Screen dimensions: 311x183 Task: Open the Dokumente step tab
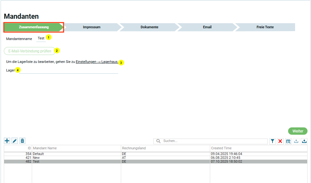point(149,27)
